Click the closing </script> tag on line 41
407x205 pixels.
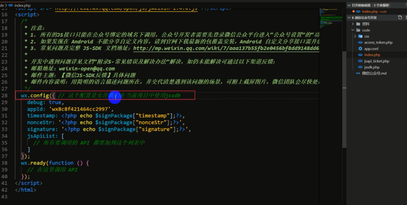click(x=29, y=183)
